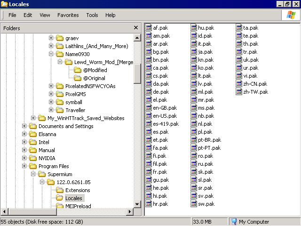Click the fr.pak file icon
Viewport: 301px width, 226px height.
(x=149, y=172)
